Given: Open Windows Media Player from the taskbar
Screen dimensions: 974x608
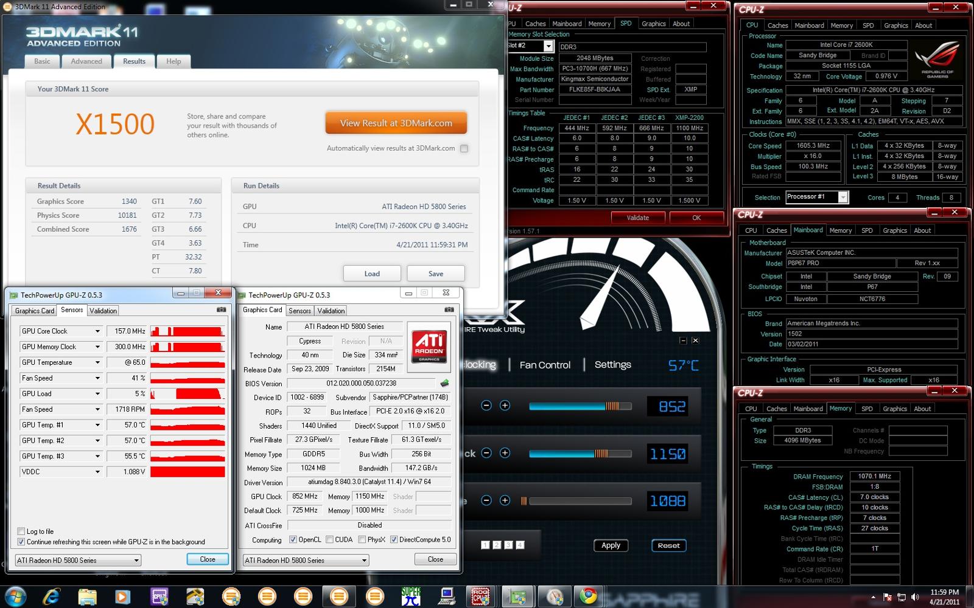Looking at the screenshot, I should click(122, 596).
